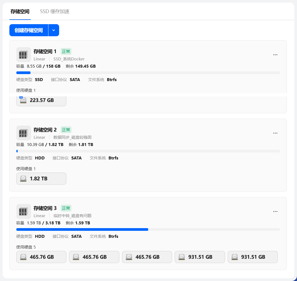Click the 存储空间 1 capacity usage bar
This screenshot has width=297, height=281.
pos(148,73)
